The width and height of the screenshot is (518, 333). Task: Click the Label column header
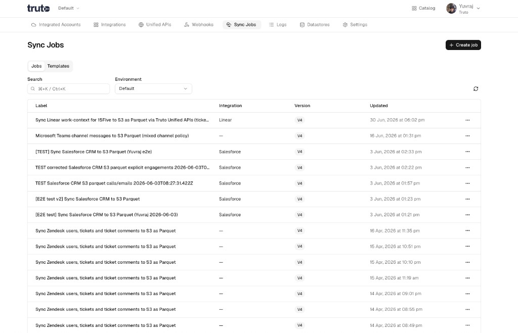(x=41, y=106)
